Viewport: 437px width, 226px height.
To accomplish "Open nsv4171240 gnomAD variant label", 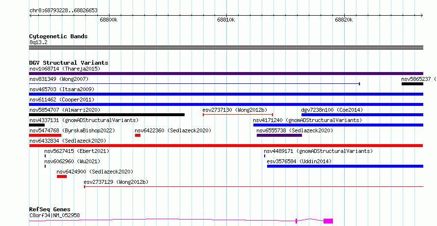I will click(x=307, y=120).
